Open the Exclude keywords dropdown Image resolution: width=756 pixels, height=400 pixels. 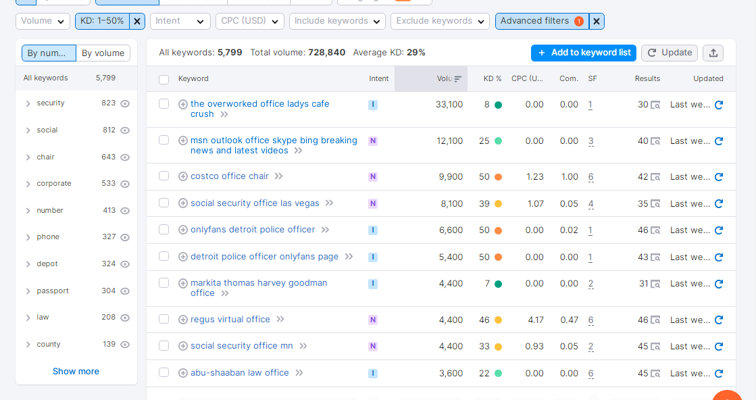440,21
